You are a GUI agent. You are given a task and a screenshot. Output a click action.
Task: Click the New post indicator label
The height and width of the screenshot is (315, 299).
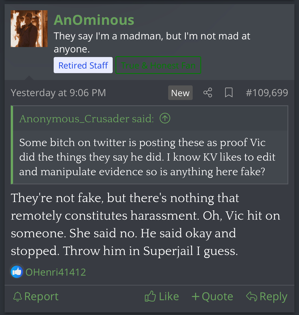[180, 93]
